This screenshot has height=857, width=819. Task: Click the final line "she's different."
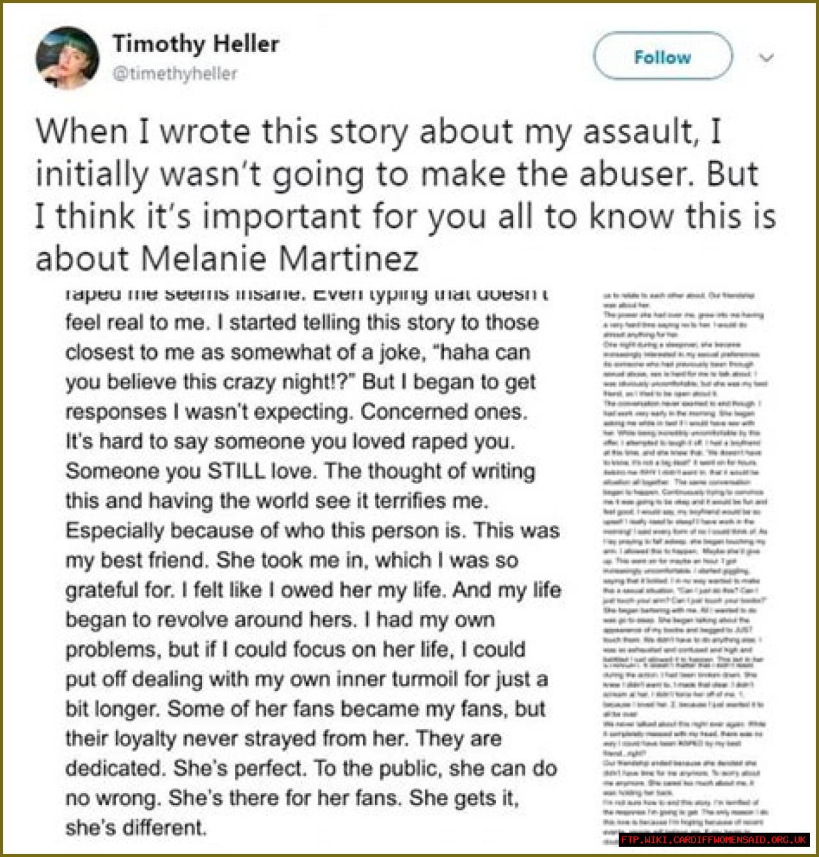[136, 828]
